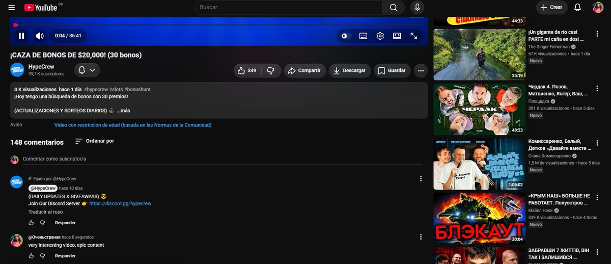Open The Ginger Fisherman channel
The height and width of the screenshot is (264, 611).
pos(550,46)
